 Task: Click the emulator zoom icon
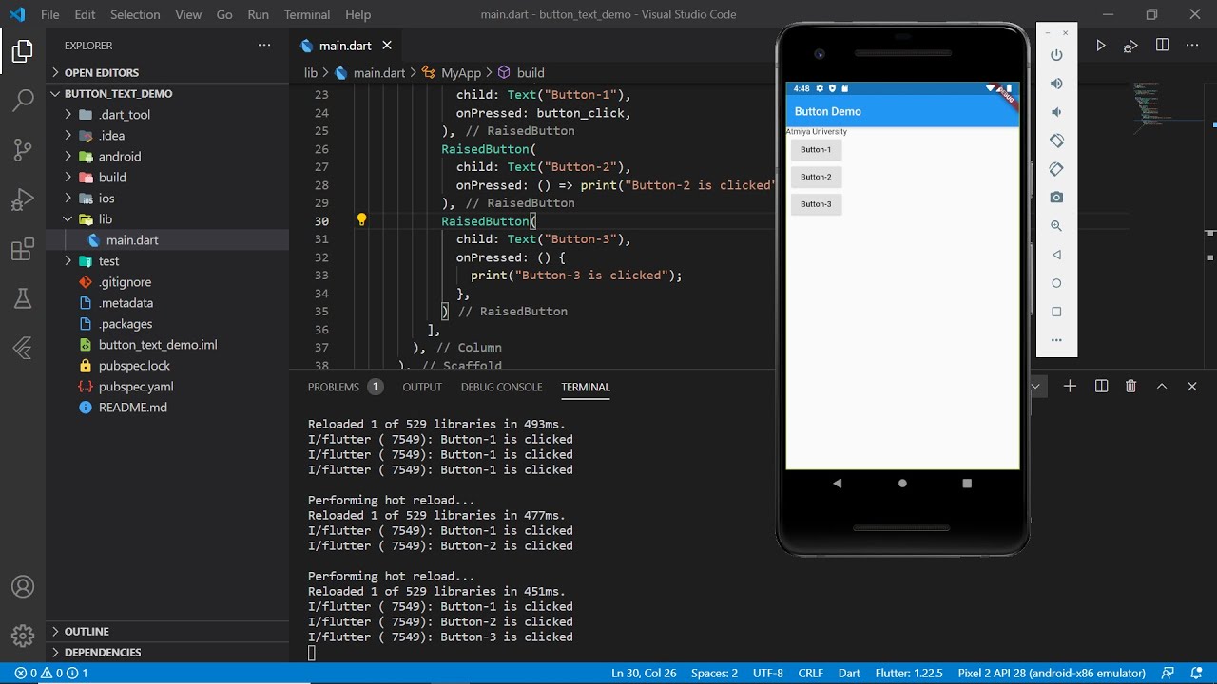(x=1056, y=226)
